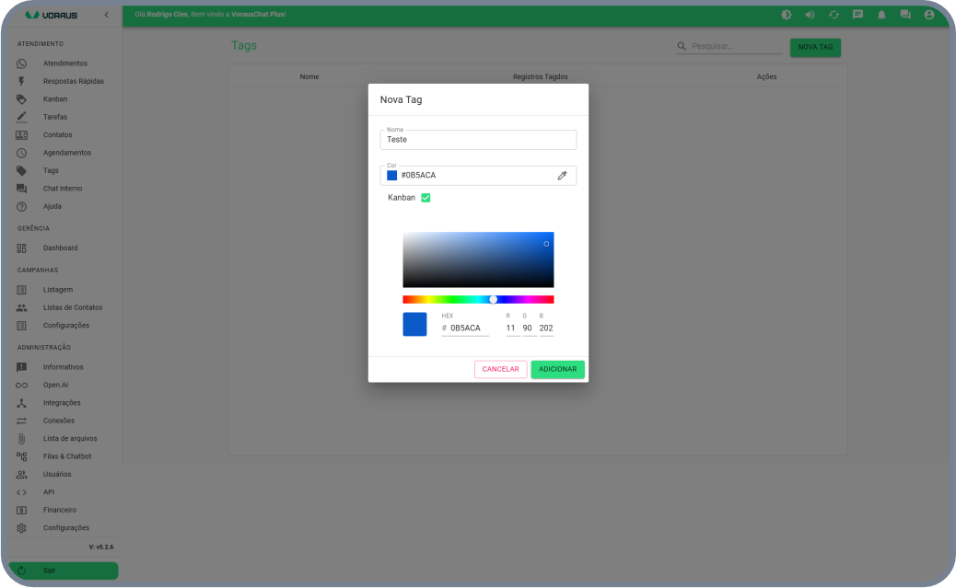
Task: Click the search magnifier icon
Action: [x=682, y=46]
